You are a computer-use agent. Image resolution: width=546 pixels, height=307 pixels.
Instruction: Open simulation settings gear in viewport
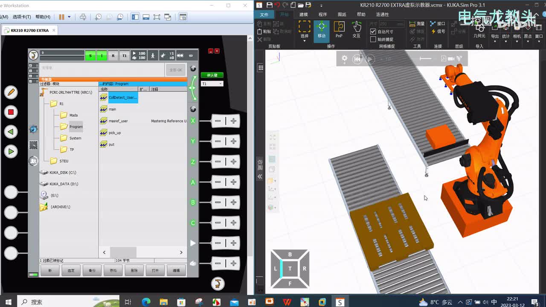(344, 59)
